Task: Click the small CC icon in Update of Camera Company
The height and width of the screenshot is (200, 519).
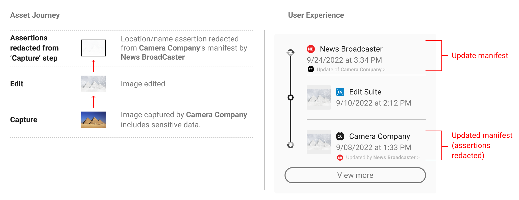Action: pos(311,69)
